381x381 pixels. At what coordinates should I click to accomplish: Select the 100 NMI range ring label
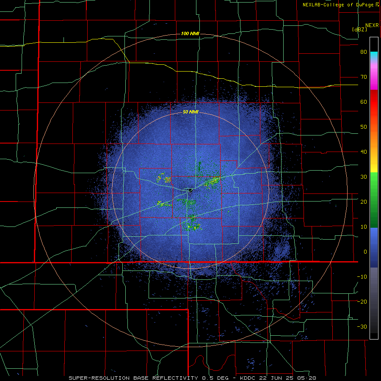190,33
